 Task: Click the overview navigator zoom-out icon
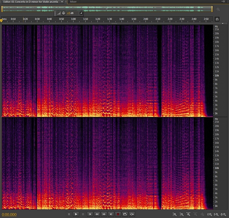pos(218,9)
